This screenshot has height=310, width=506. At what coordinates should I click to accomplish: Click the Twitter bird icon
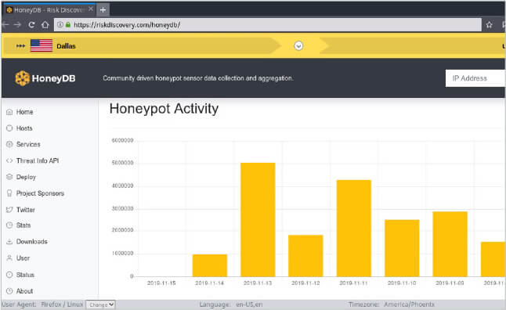9,210
